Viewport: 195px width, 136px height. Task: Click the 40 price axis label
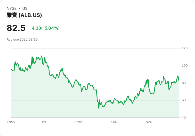(x=184, y=117)
